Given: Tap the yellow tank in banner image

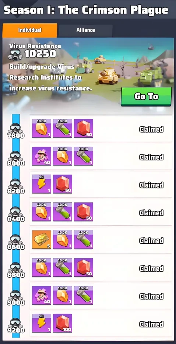Looking at the screenshot, I should [108, 76].
